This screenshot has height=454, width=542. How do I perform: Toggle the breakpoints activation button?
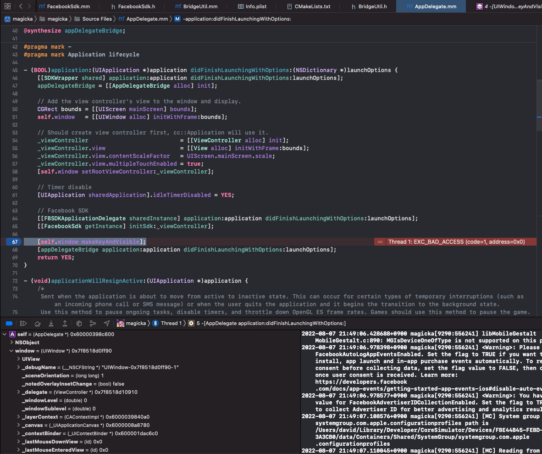9,323
